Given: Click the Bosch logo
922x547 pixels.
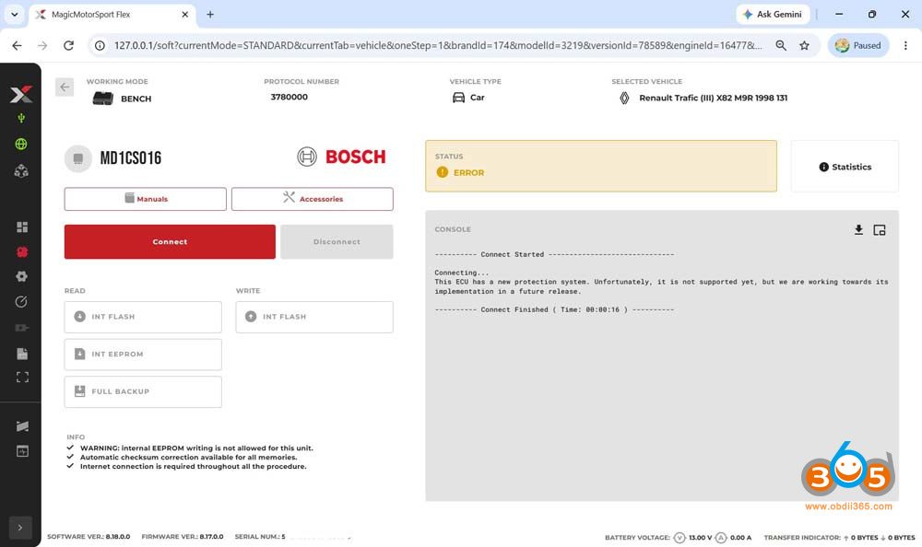Looking at the screenshot, I should (x=341, y=157).
